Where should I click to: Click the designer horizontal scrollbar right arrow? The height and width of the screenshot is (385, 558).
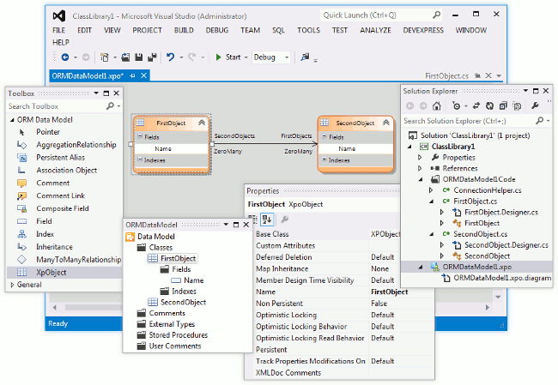pos(488,308)
